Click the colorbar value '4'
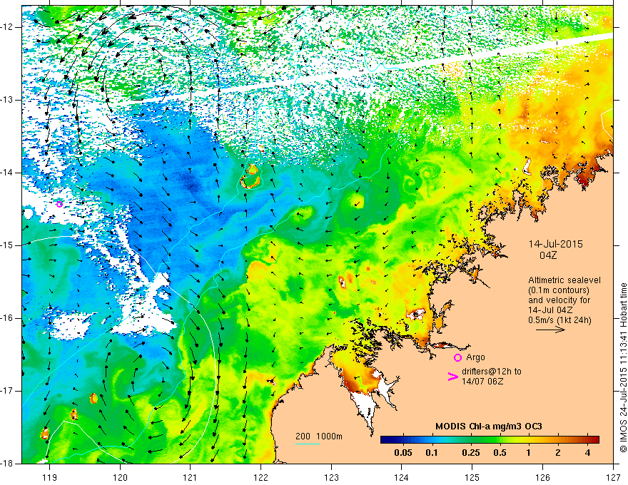628x485 pixels. [x=587, y=453]
